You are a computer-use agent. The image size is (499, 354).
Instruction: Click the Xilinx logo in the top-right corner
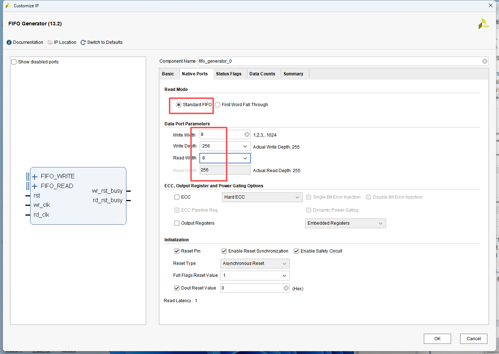pyautogui.click(x=484, y=24)
